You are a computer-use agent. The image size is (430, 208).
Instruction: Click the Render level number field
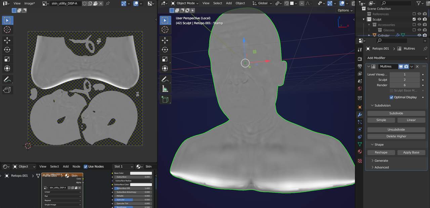[404, 85]
